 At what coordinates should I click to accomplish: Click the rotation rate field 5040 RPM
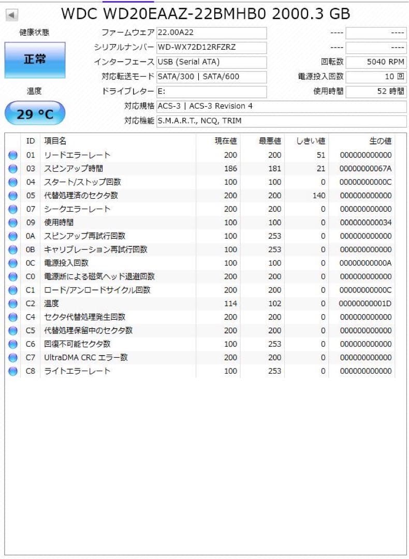pyautogui.click(x=376, y=62)
